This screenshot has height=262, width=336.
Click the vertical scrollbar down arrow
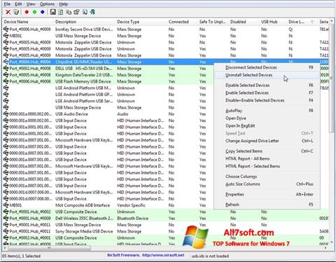point(331,242)
